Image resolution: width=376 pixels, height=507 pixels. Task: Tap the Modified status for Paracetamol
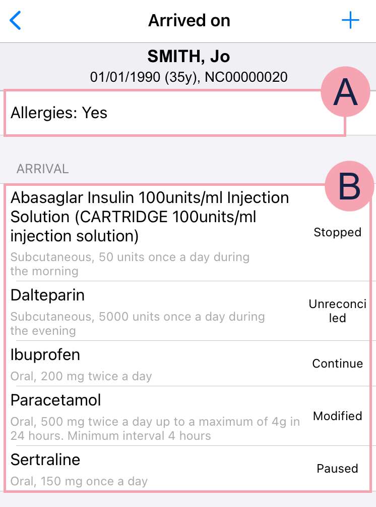pyautogui.click(x=337, y=416)
